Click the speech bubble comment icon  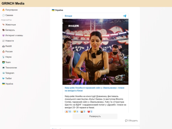pos(126,120)
